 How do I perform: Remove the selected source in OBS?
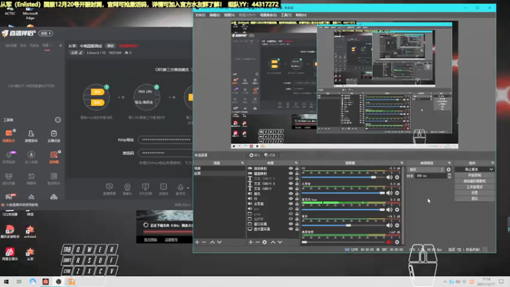click(258, 242)
